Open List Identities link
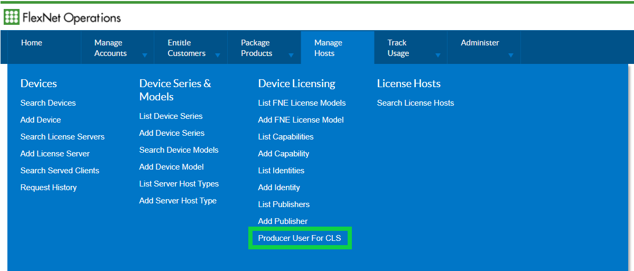The height and width of the screenshot is (271, 634). [x=281, y=171]
